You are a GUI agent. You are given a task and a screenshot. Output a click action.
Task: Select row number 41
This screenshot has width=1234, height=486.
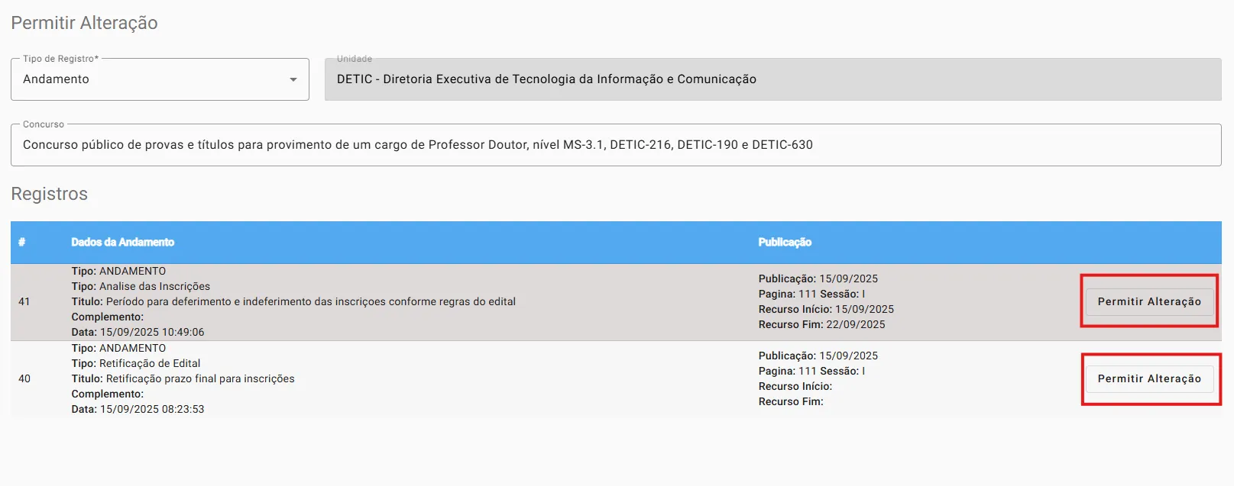pyautogui.click(x=24, y=302)
